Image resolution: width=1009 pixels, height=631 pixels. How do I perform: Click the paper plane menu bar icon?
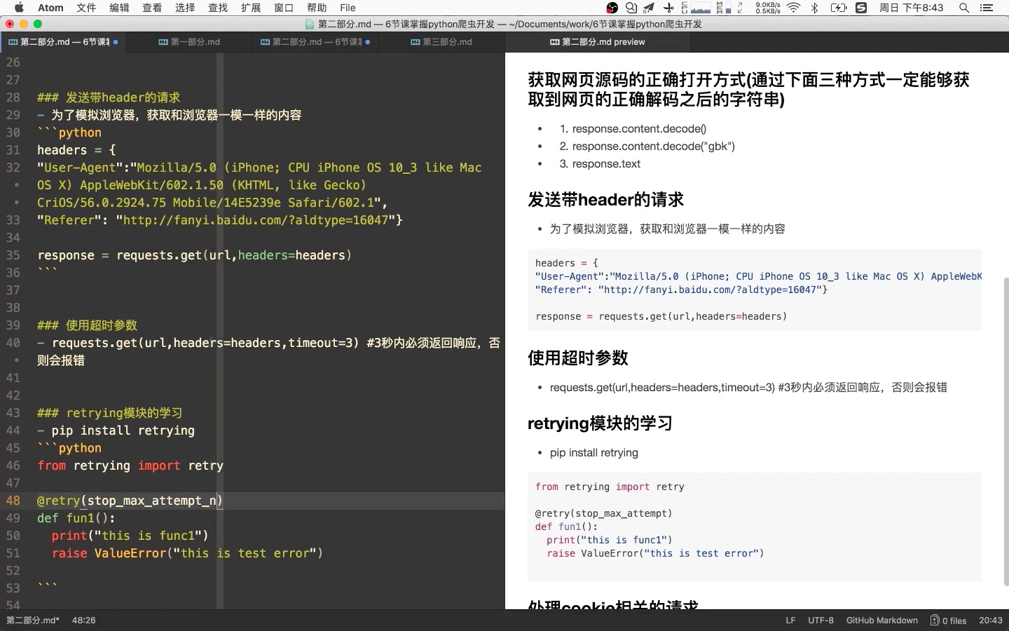pyautogui.click(x=647, y=8)
